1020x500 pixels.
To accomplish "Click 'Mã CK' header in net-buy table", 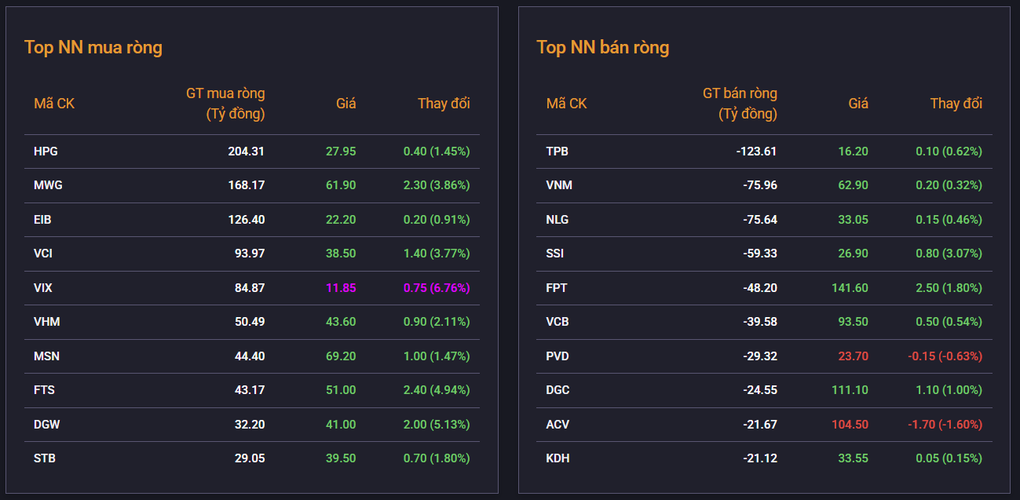I will (54, 104).
